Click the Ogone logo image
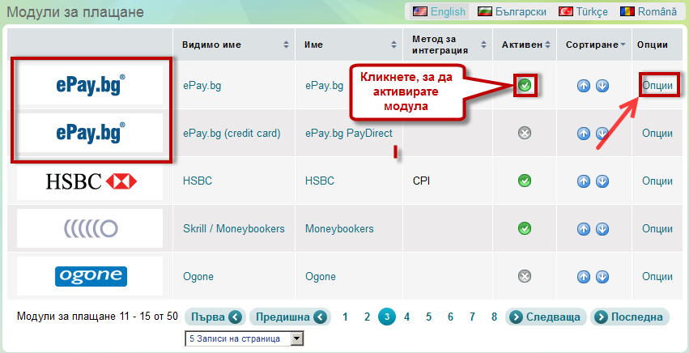 coord(90,277)
